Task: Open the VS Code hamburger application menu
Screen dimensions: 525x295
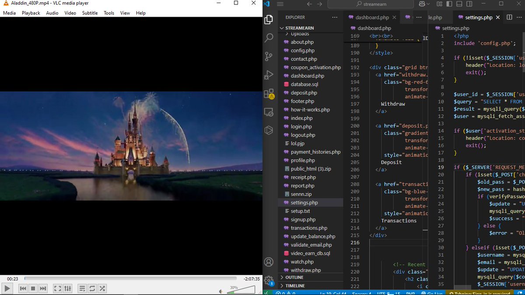Action: tap(280, 4)
